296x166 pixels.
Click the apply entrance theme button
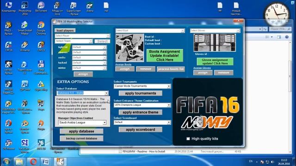pos(141,113)
